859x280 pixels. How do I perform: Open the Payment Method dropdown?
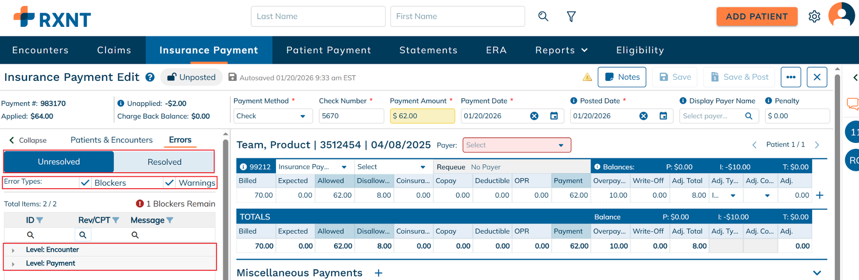(273, 116)
